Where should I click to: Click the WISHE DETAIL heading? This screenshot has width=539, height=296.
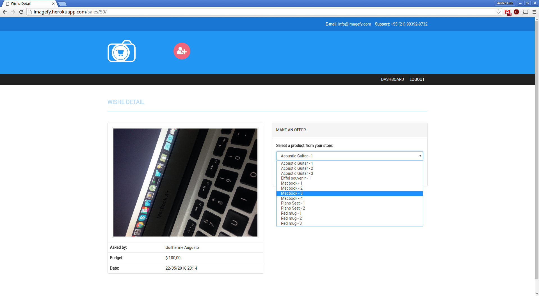126,102
